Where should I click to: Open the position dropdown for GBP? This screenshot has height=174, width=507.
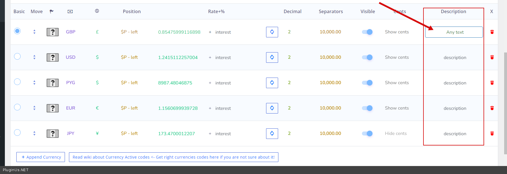coord(129,32)
